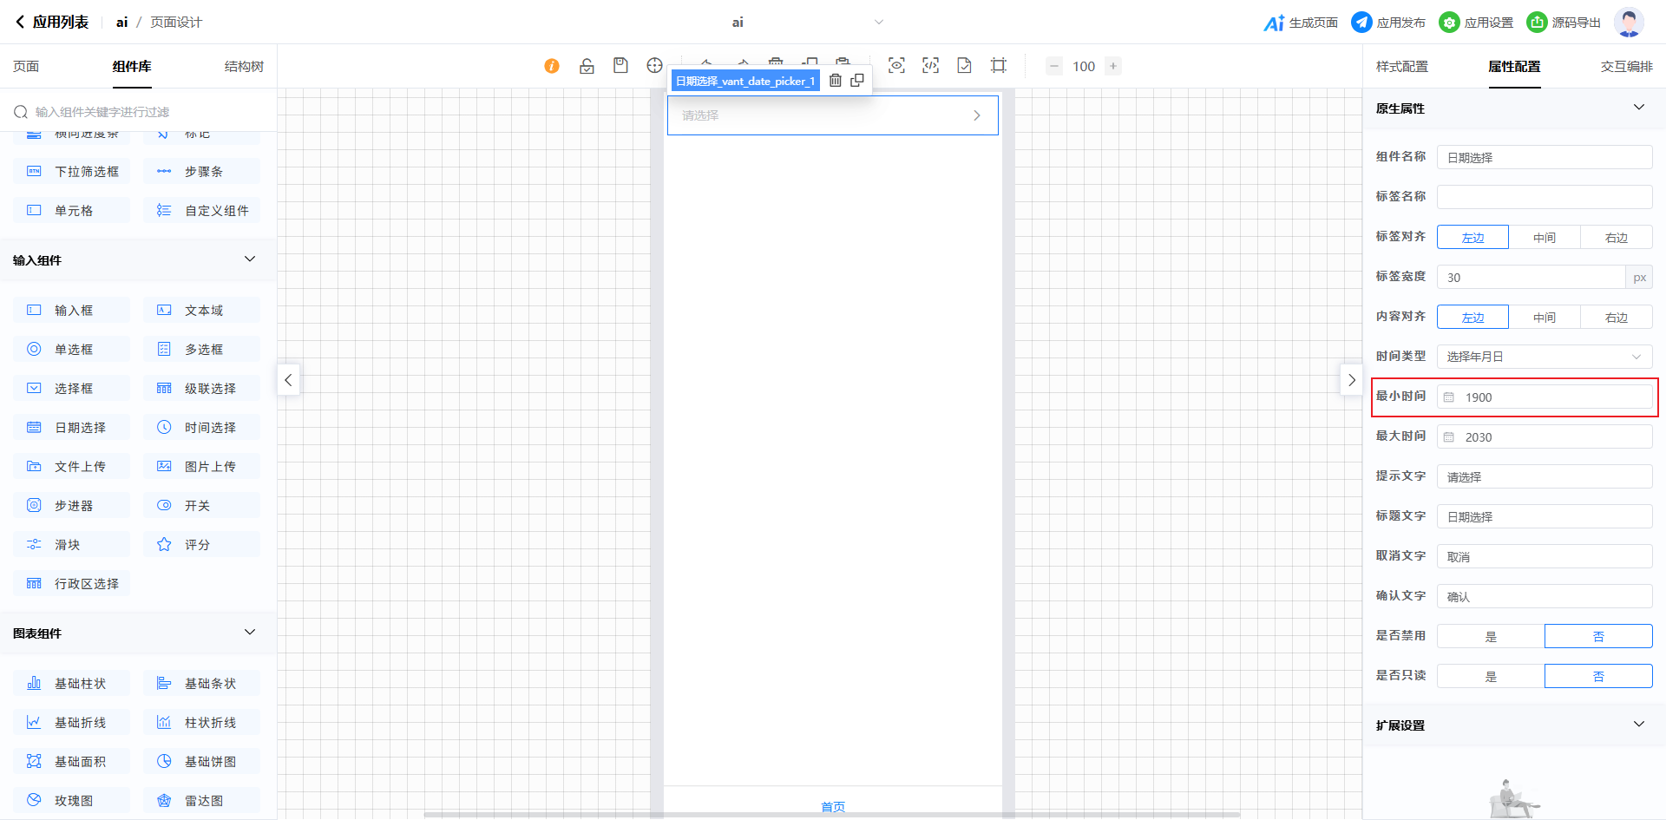Click the crosshair locate icon in toolbar

tap(654, 66)
